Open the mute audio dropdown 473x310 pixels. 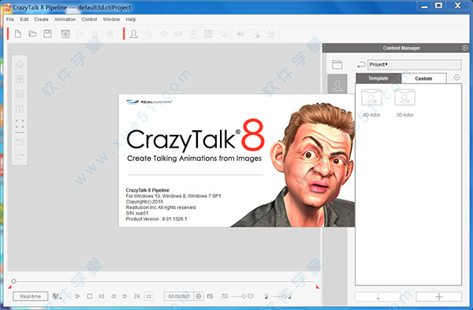point(57,297)
